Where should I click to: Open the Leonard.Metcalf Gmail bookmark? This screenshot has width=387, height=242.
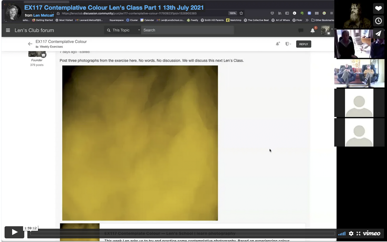[x=89, y=20]
